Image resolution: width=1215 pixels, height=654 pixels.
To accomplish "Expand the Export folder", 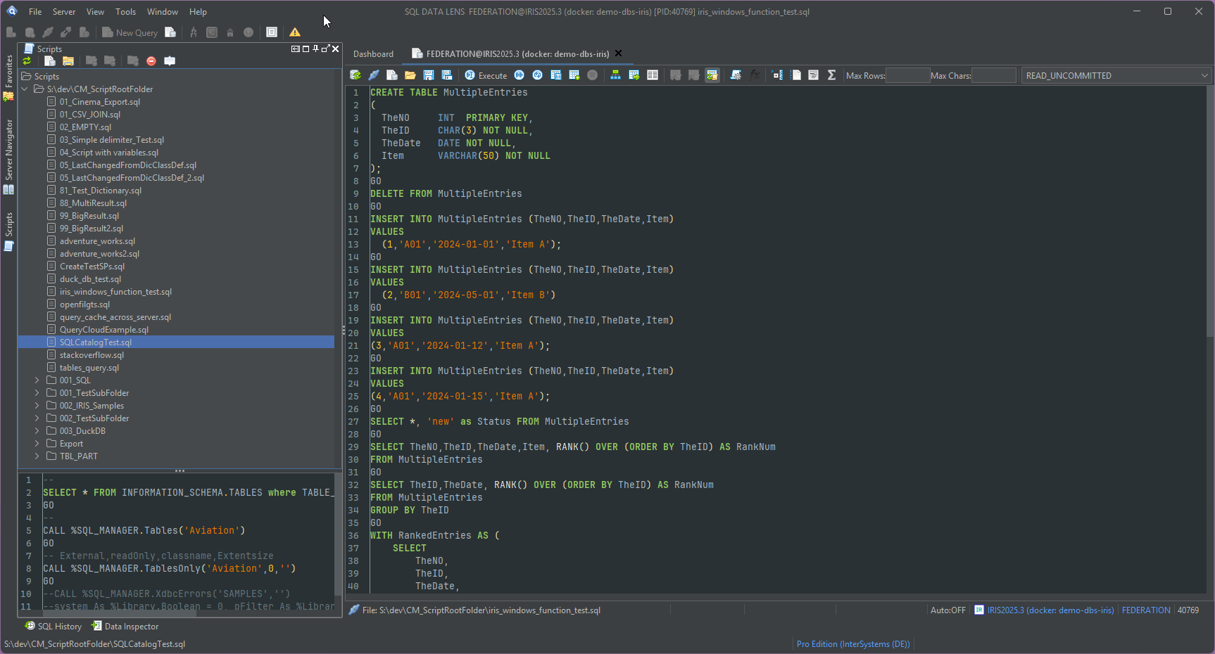I will pyautogui.click(x=37, y=444).
